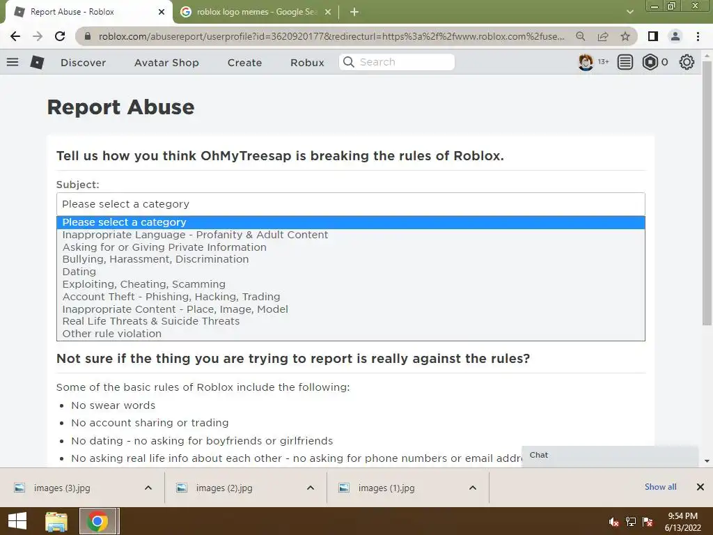The height and width of the screenshot is (535, 713).
Task: Open the Avatar Shop menu item
Action: tap(166, 62)
